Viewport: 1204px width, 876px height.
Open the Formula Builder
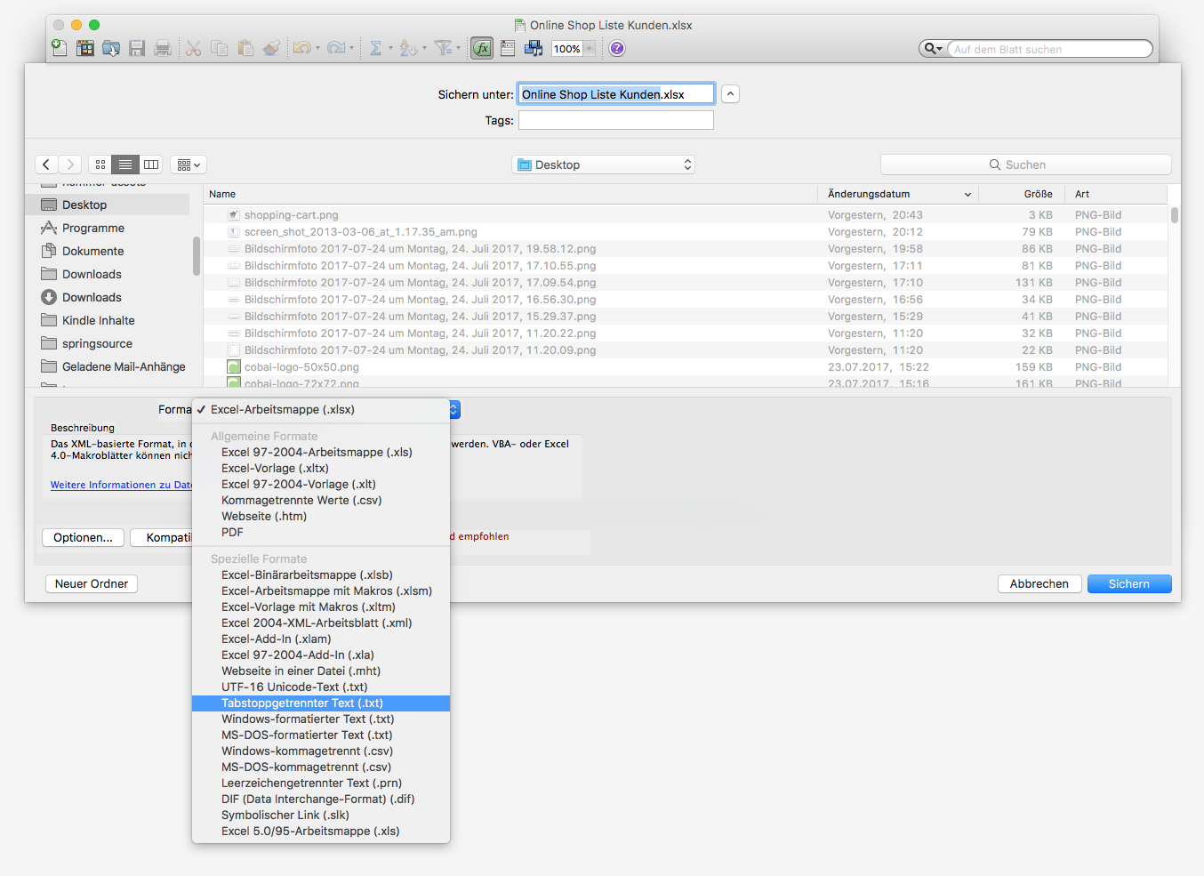click(481, 48)
